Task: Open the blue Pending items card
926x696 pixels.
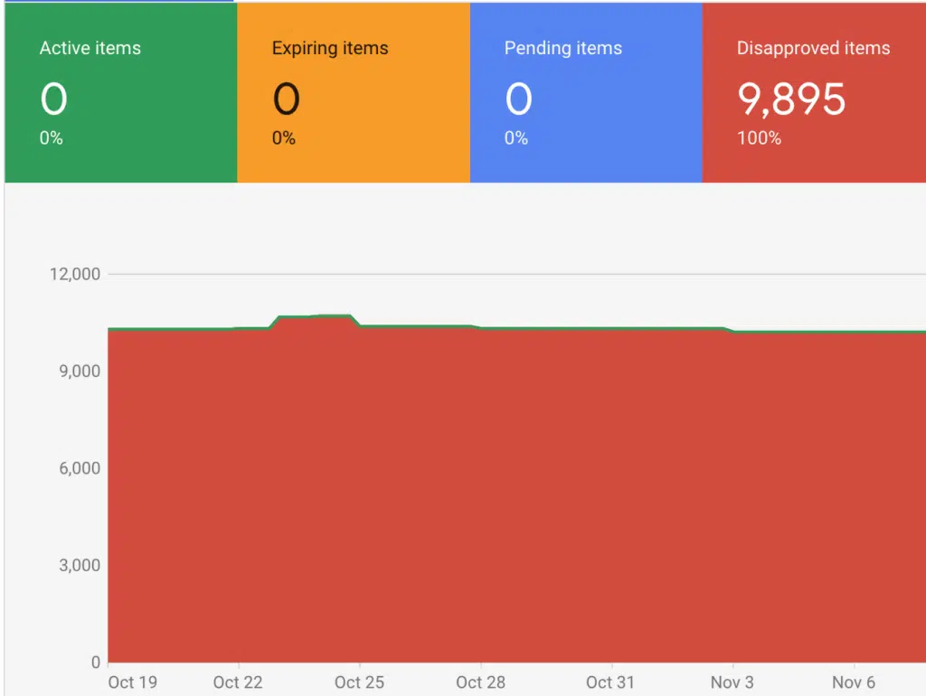Action: click(585, 92)
